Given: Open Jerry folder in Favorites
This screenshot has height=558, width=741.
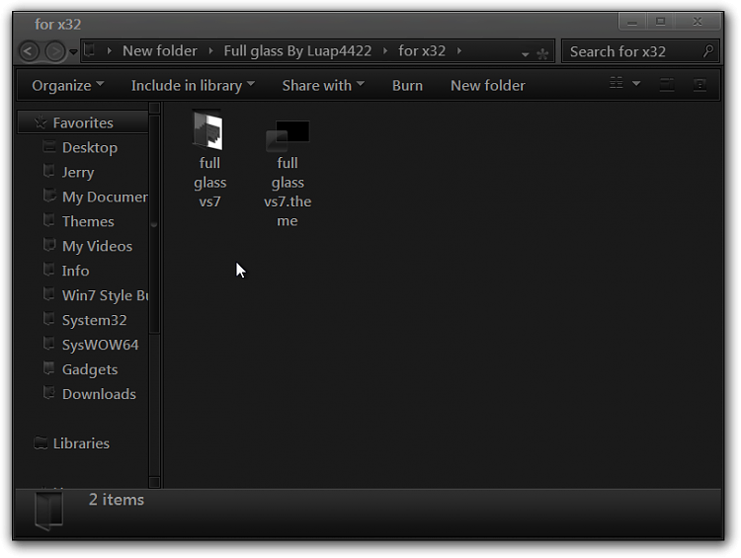Looking at the screenshot, I should (78, 172).
